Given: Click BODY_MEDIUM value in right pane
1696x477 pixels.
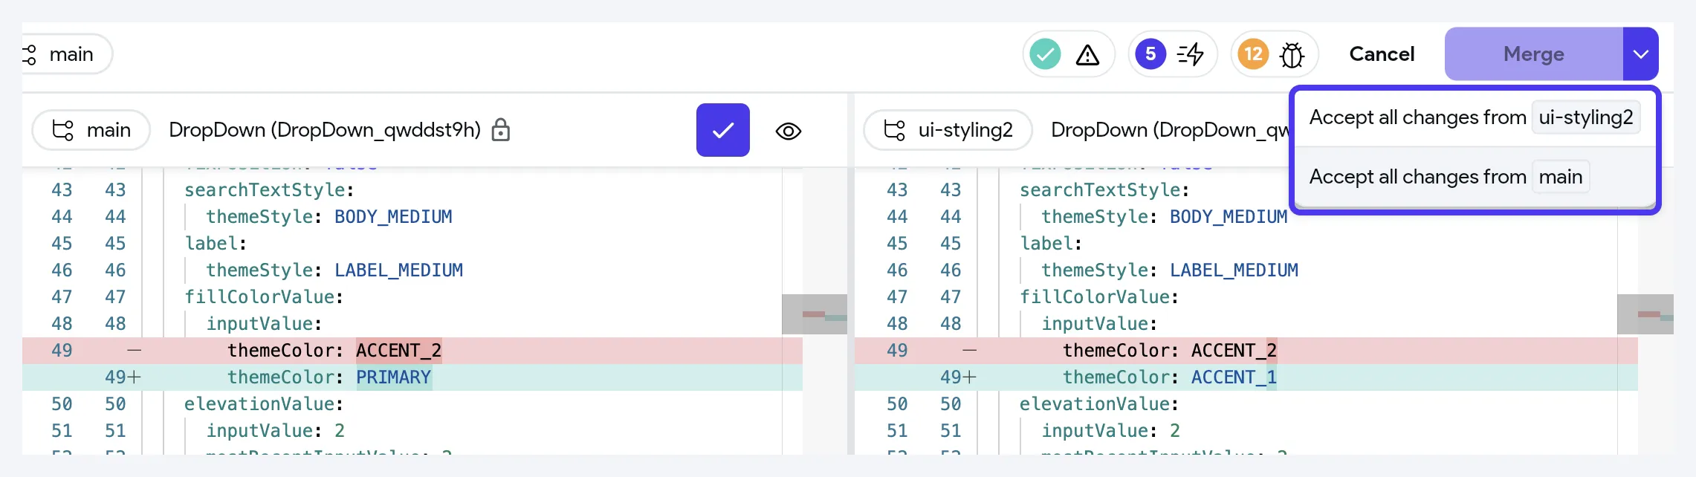Looking at the screenshot, I should [x=1229, y=217].
